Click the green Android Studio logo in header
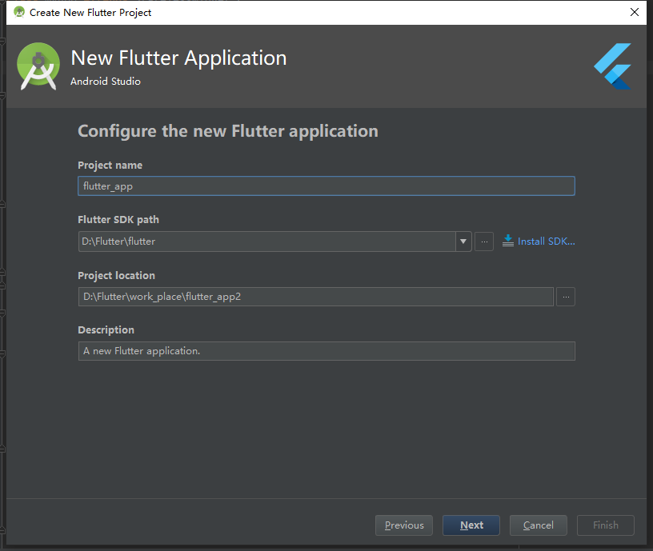Screen dimensions: 653x551 38,67
